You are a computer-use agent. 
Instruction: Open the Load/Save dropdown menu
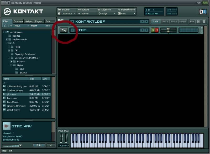(75, 14)
